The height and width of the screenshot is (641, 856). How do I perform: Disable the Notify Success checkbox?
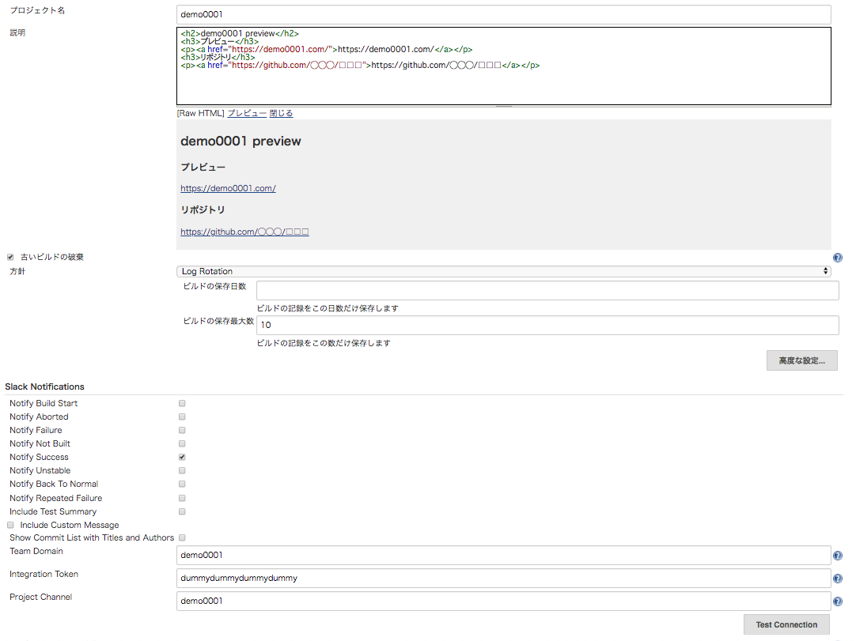[x=182, y=457]
